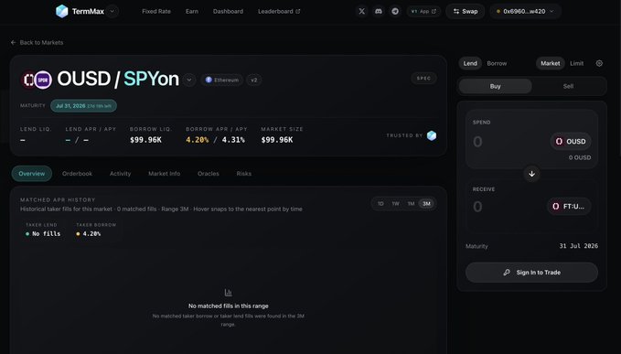Switch to the Oracles tab
The height and width of the screenshot is (354, 621).
[209, 174]
